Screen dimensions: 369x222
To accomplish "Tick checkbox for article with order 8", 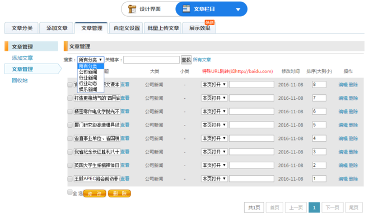I will click(x=70, y=85).
